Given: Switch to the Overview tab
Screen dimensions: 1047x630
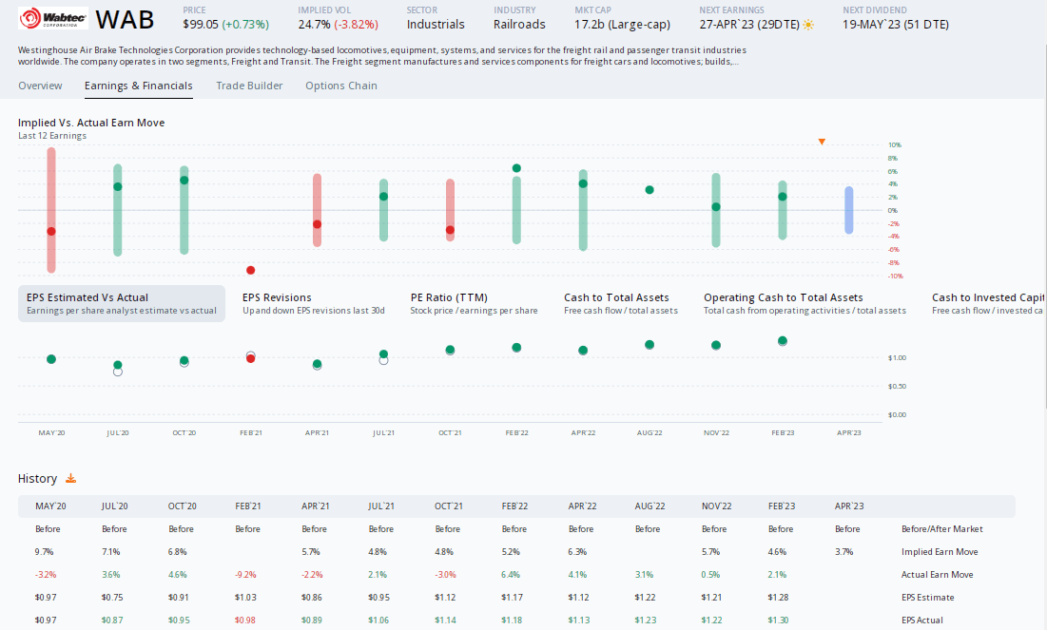Looking at the screenshot, I should (40, 86).
